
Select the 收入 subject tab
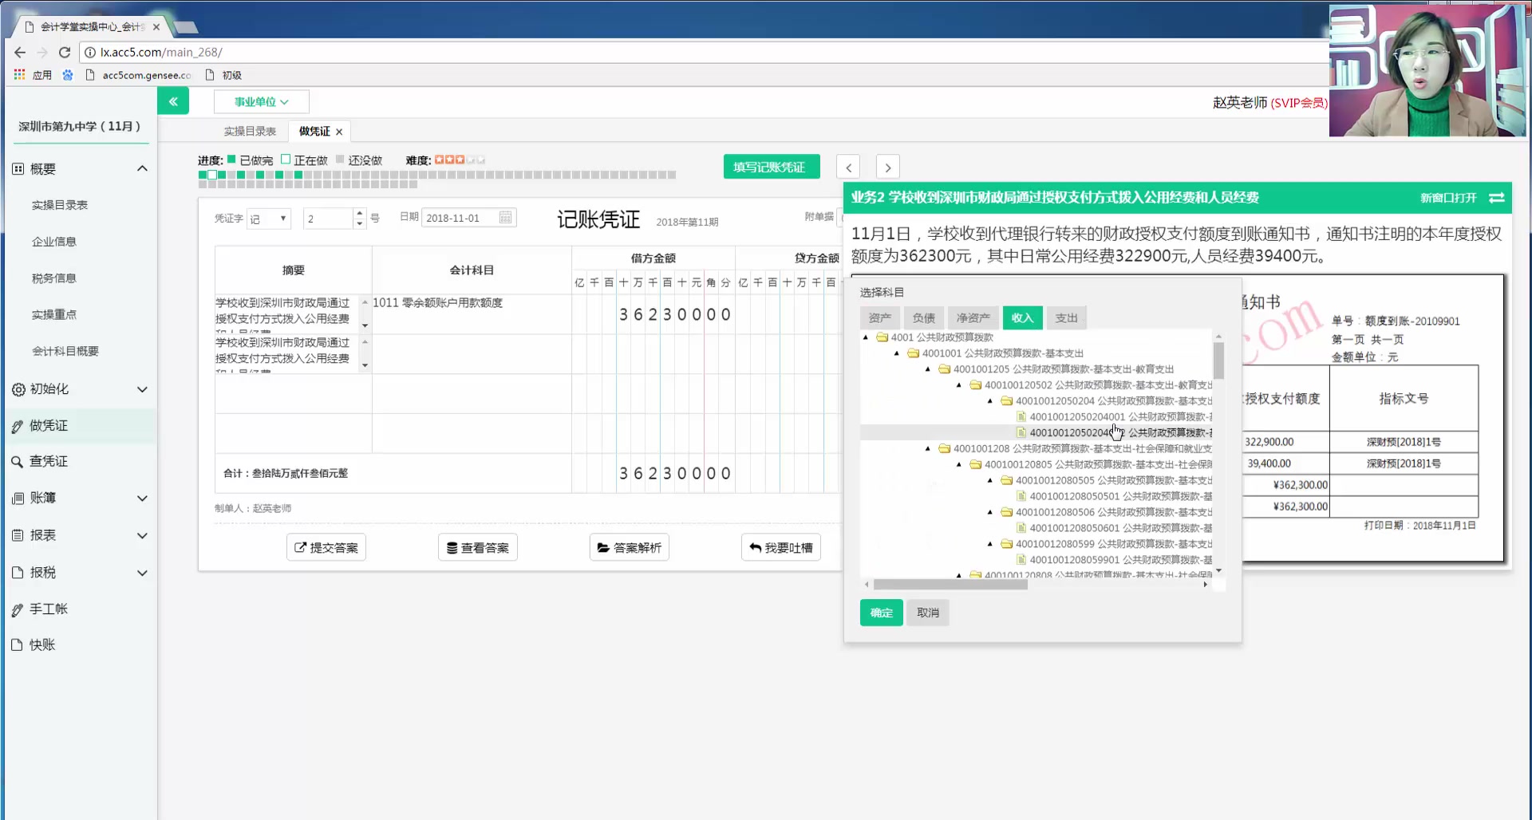tap(1022, 317)
